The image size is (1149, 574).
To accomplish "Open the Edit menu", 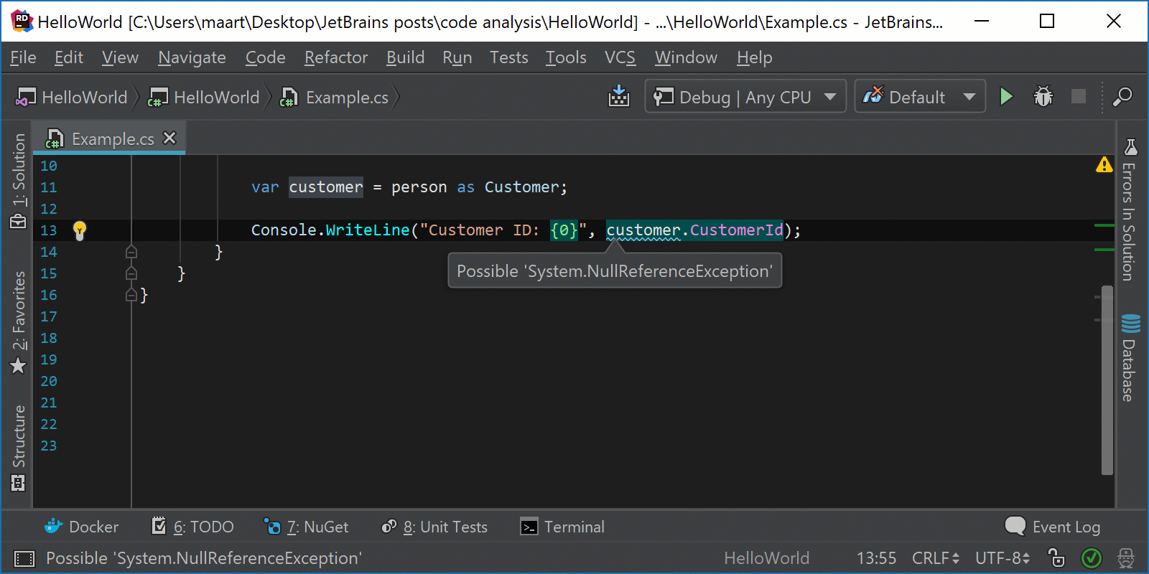I will pyautogui.click(x=68, y=57).
